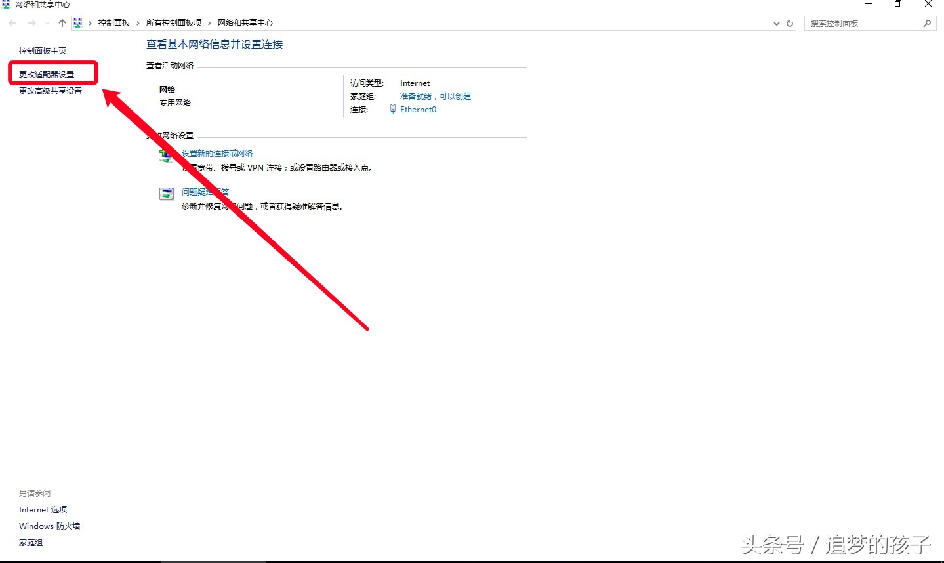
Task: Open 更改高级共享设置 link
Action: [x=51, y=91]
